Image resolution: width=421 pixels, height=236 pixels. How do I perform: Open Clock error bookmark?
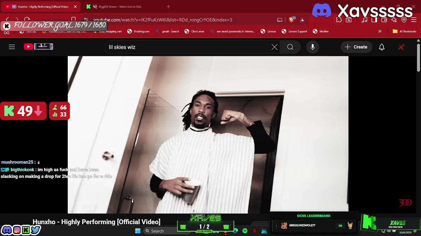point(194,31)
